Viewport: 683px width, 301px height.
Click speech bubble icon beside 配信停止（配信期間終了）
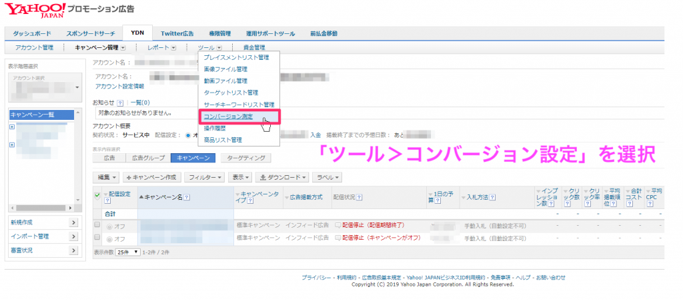click(x=337, y=225)
